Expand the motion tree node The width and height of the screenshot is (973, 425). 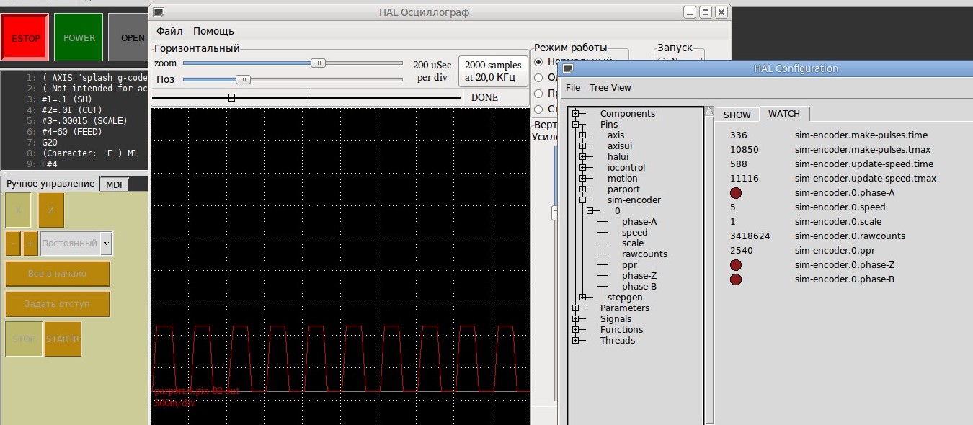click(x=583, y=179)
